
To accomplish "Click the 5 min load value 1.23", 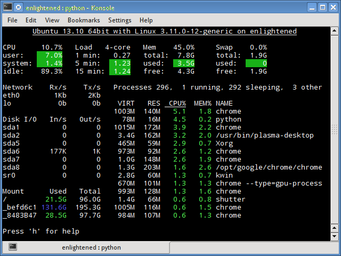I will [120, 63].
